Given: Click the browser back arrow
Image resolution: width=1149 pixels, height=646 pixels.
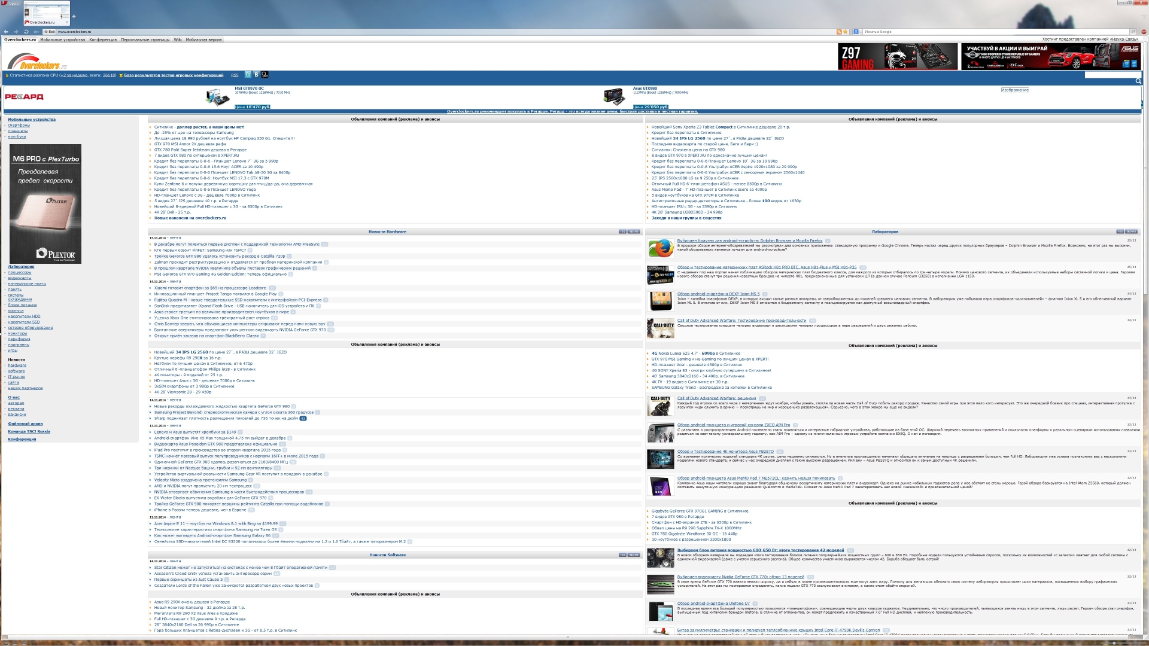Looking at the screenshot, I should coord(6,32).
